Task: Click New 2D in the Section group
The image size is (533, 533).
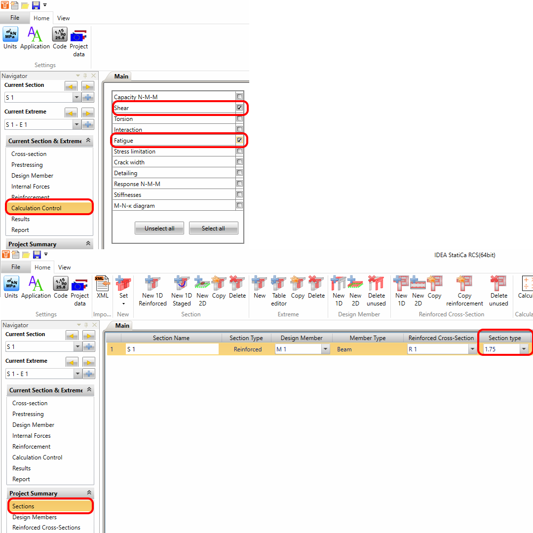Action: click(202, 291)
